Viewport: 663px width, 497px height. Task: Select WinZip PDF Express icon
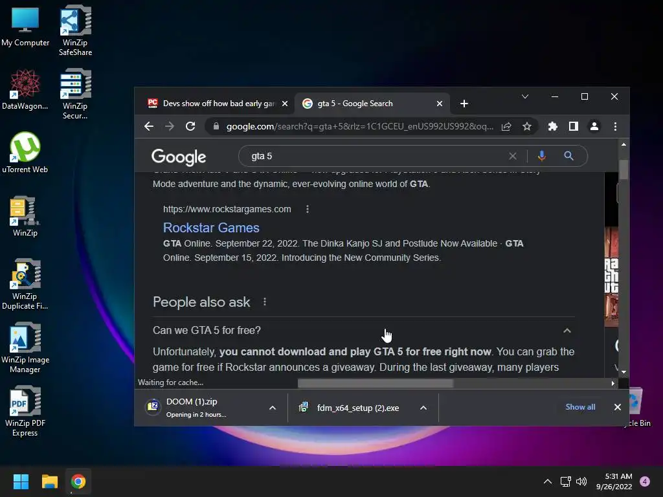(x=25, y=411)
